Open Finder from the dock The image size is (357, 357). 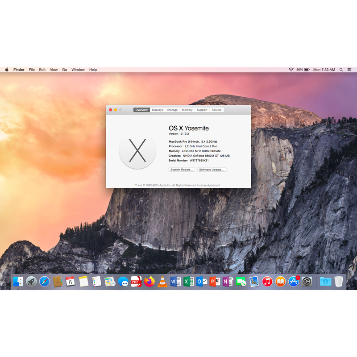(18, 282)
